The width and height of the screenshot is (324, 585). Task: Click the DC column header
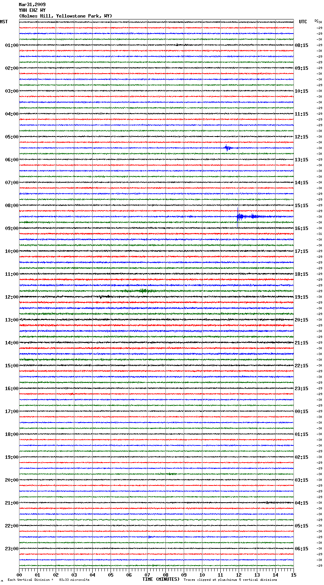(x=316, y=21)
